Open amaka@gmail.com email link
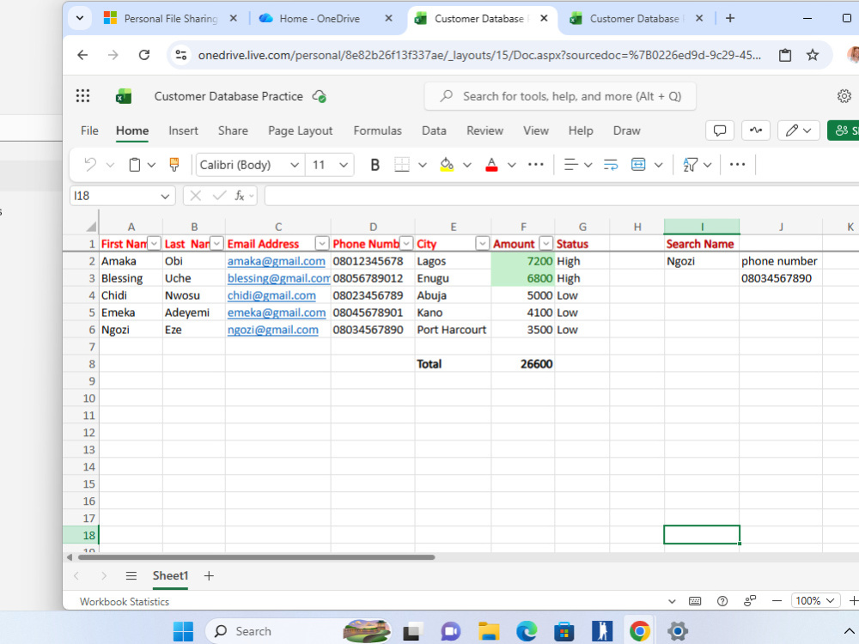The image size is (859, 644). click(276, 261)
